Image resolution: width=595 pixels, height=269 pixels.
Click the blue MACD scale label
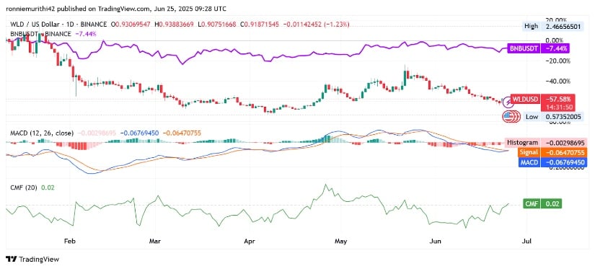coord(530,162)
